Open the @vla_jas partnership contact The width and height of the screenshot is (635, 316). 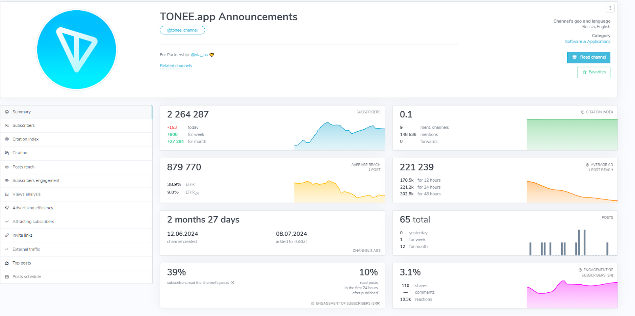(x=199, y=55)
